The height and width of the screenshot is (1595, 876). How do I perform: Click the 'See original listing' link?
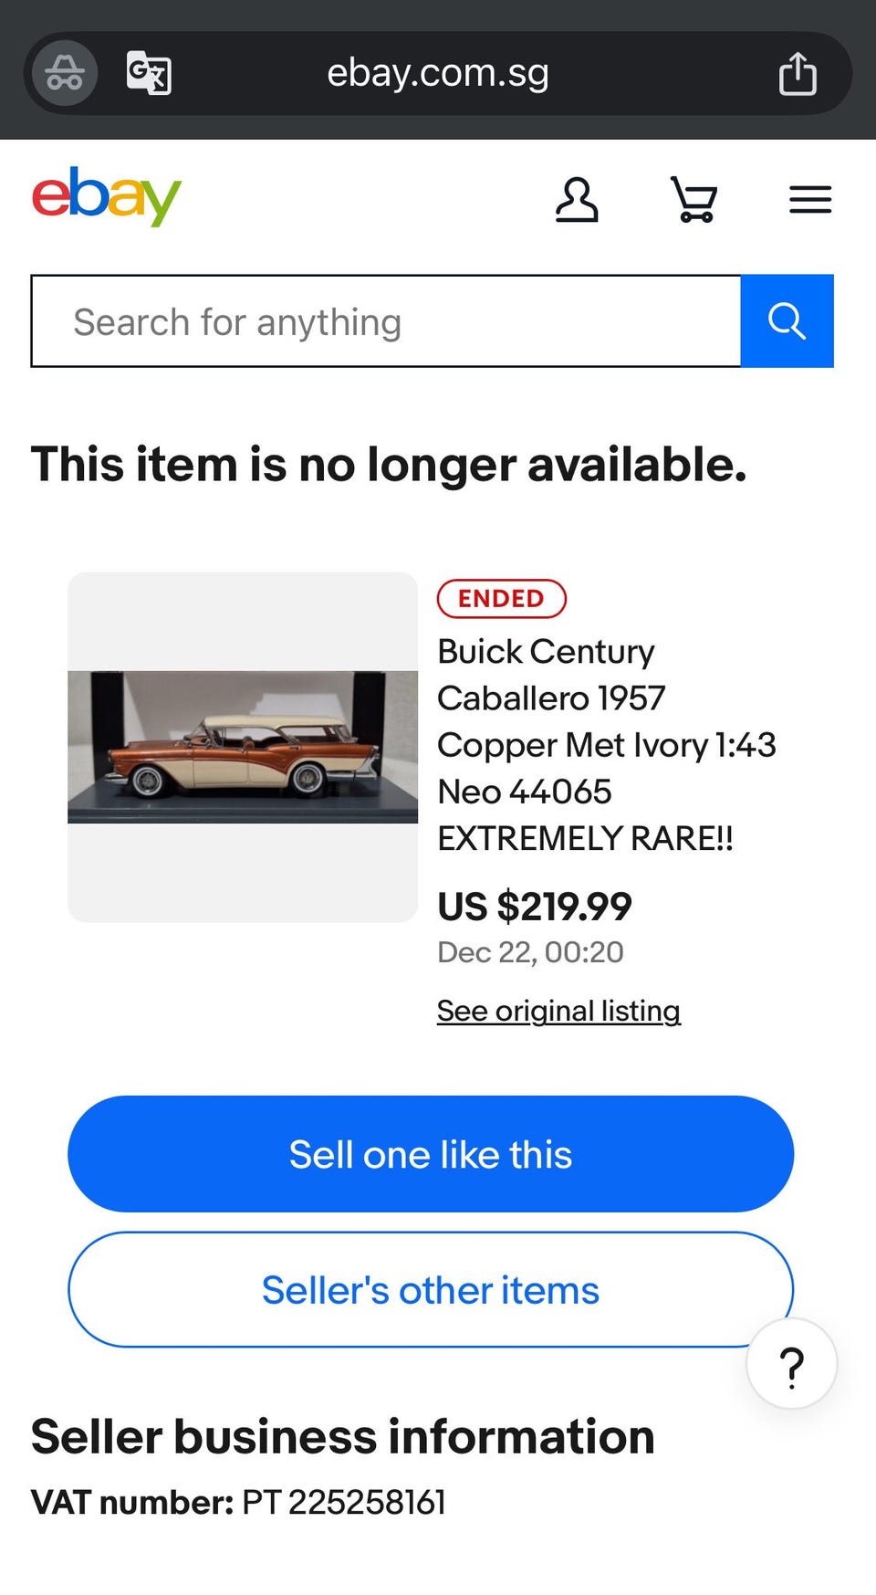point(558,1011)
